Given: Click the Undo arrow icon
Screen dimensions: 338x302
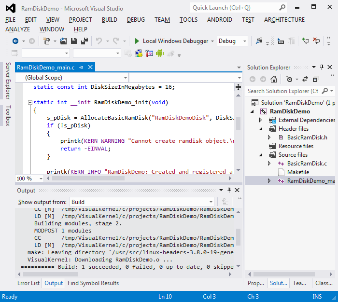Looking at the screenshot, I should 99,41.
